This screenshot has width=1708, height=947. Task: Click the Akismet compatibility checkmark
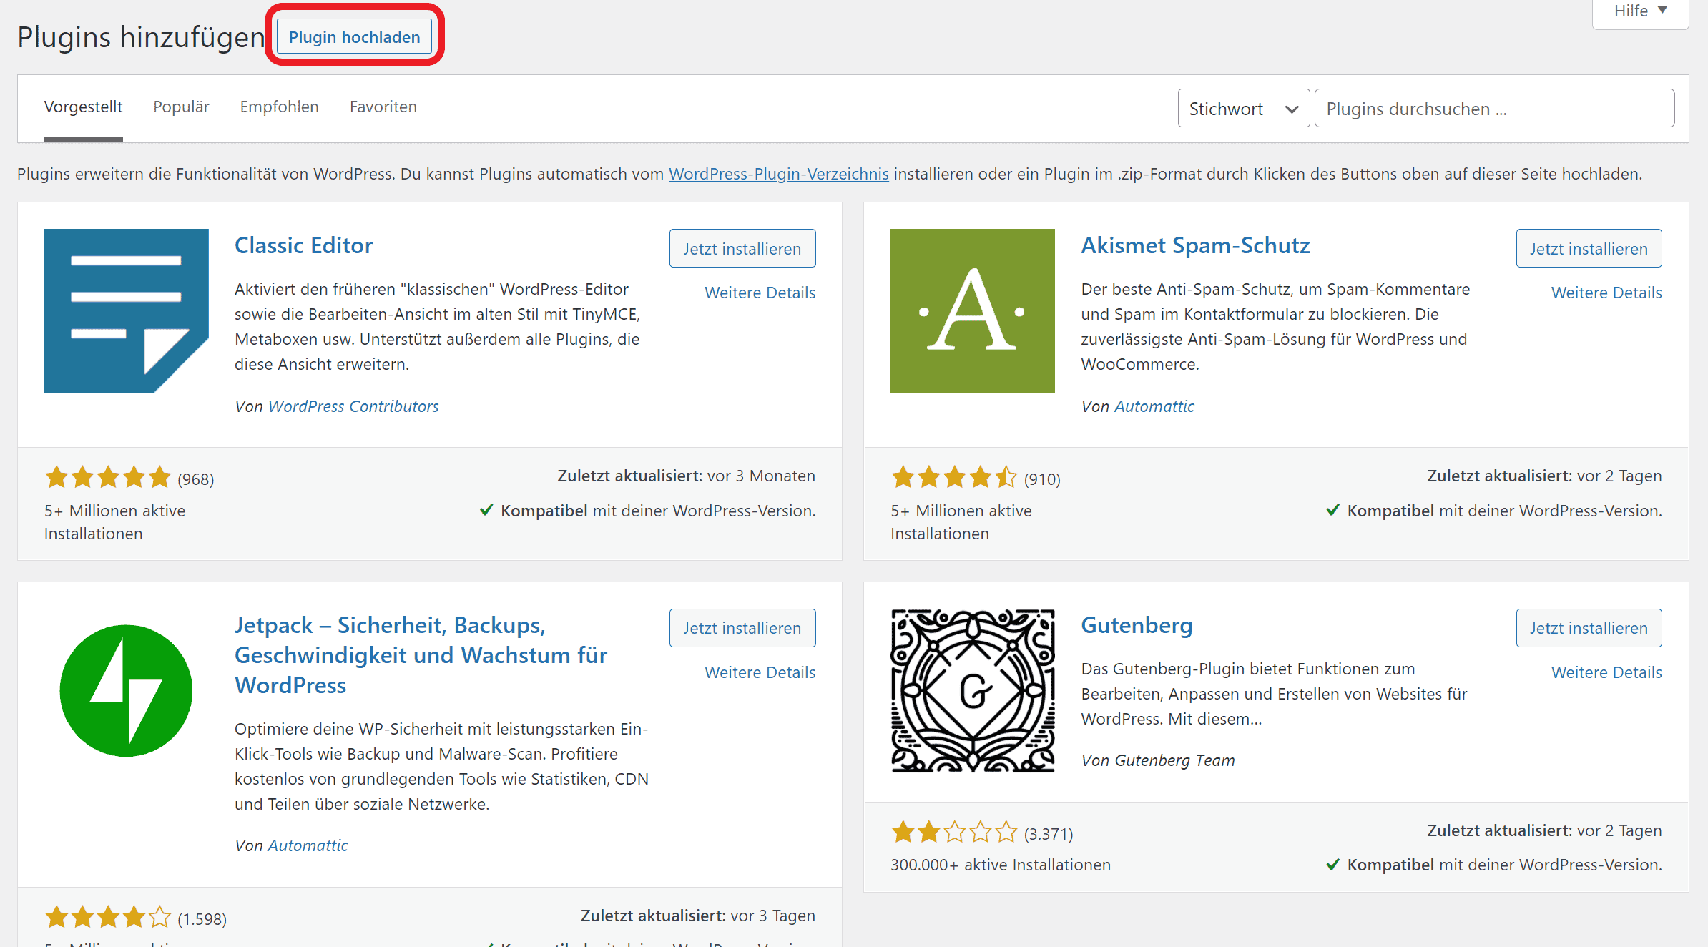(1333, 510)
